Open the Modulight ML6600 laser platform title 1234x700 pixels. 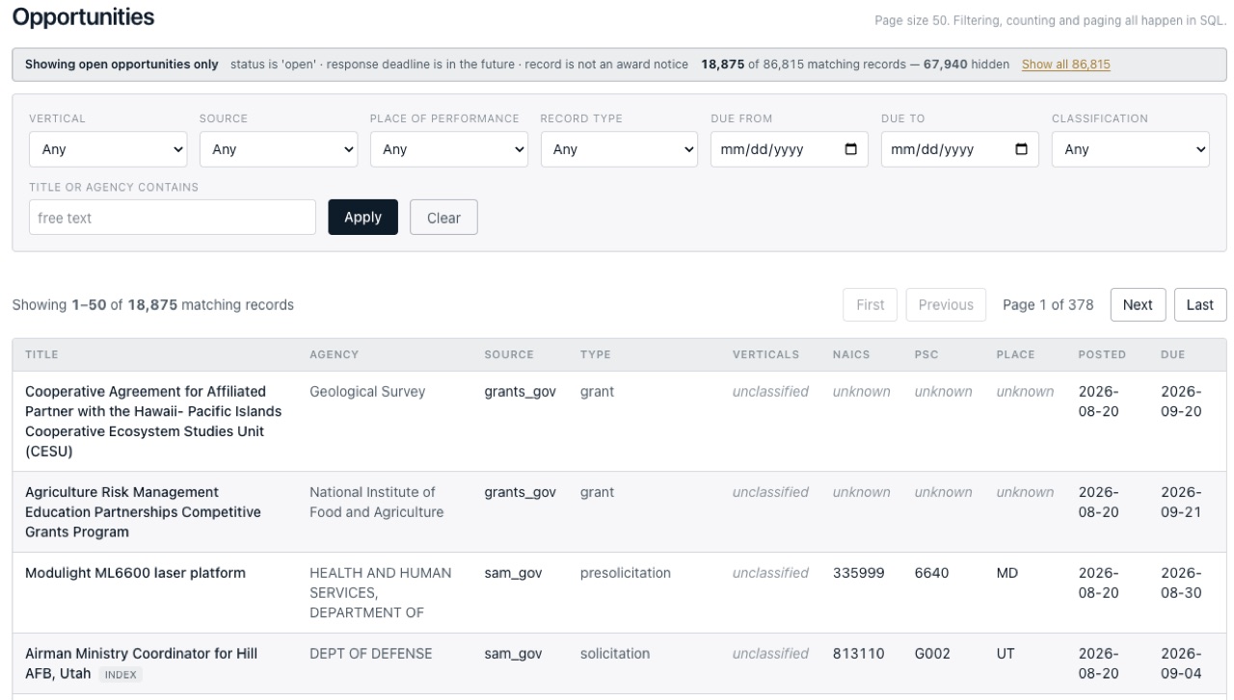(x=135, y=573)
